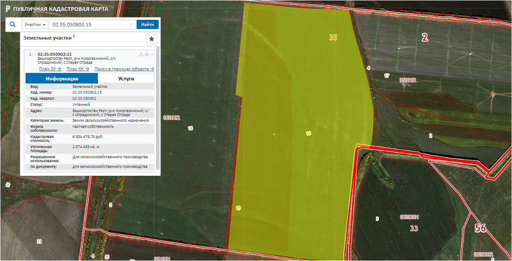Toggle the small star on result 02:35:050902:15

[x=147, y=54]
